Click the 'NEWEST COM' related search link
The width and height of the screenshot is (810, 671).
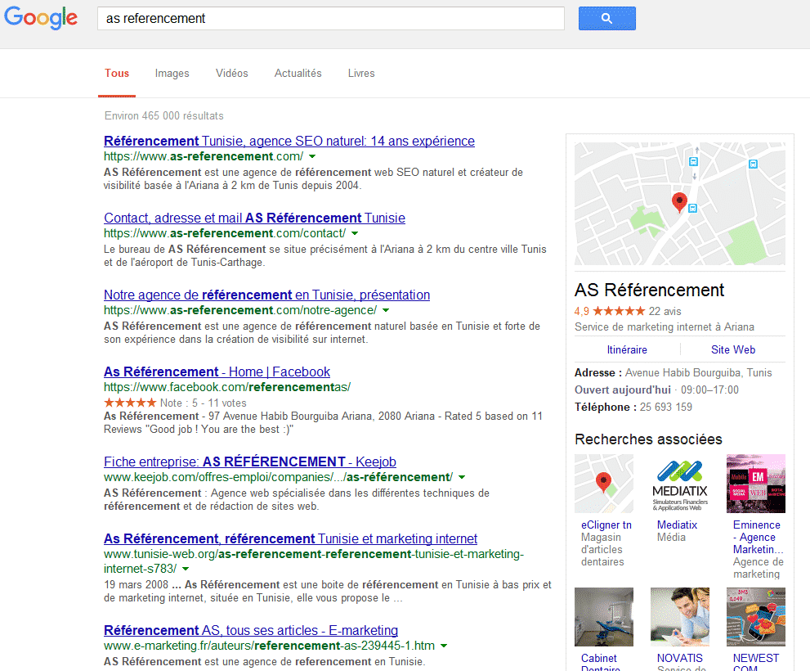click(x=756, y=662)
